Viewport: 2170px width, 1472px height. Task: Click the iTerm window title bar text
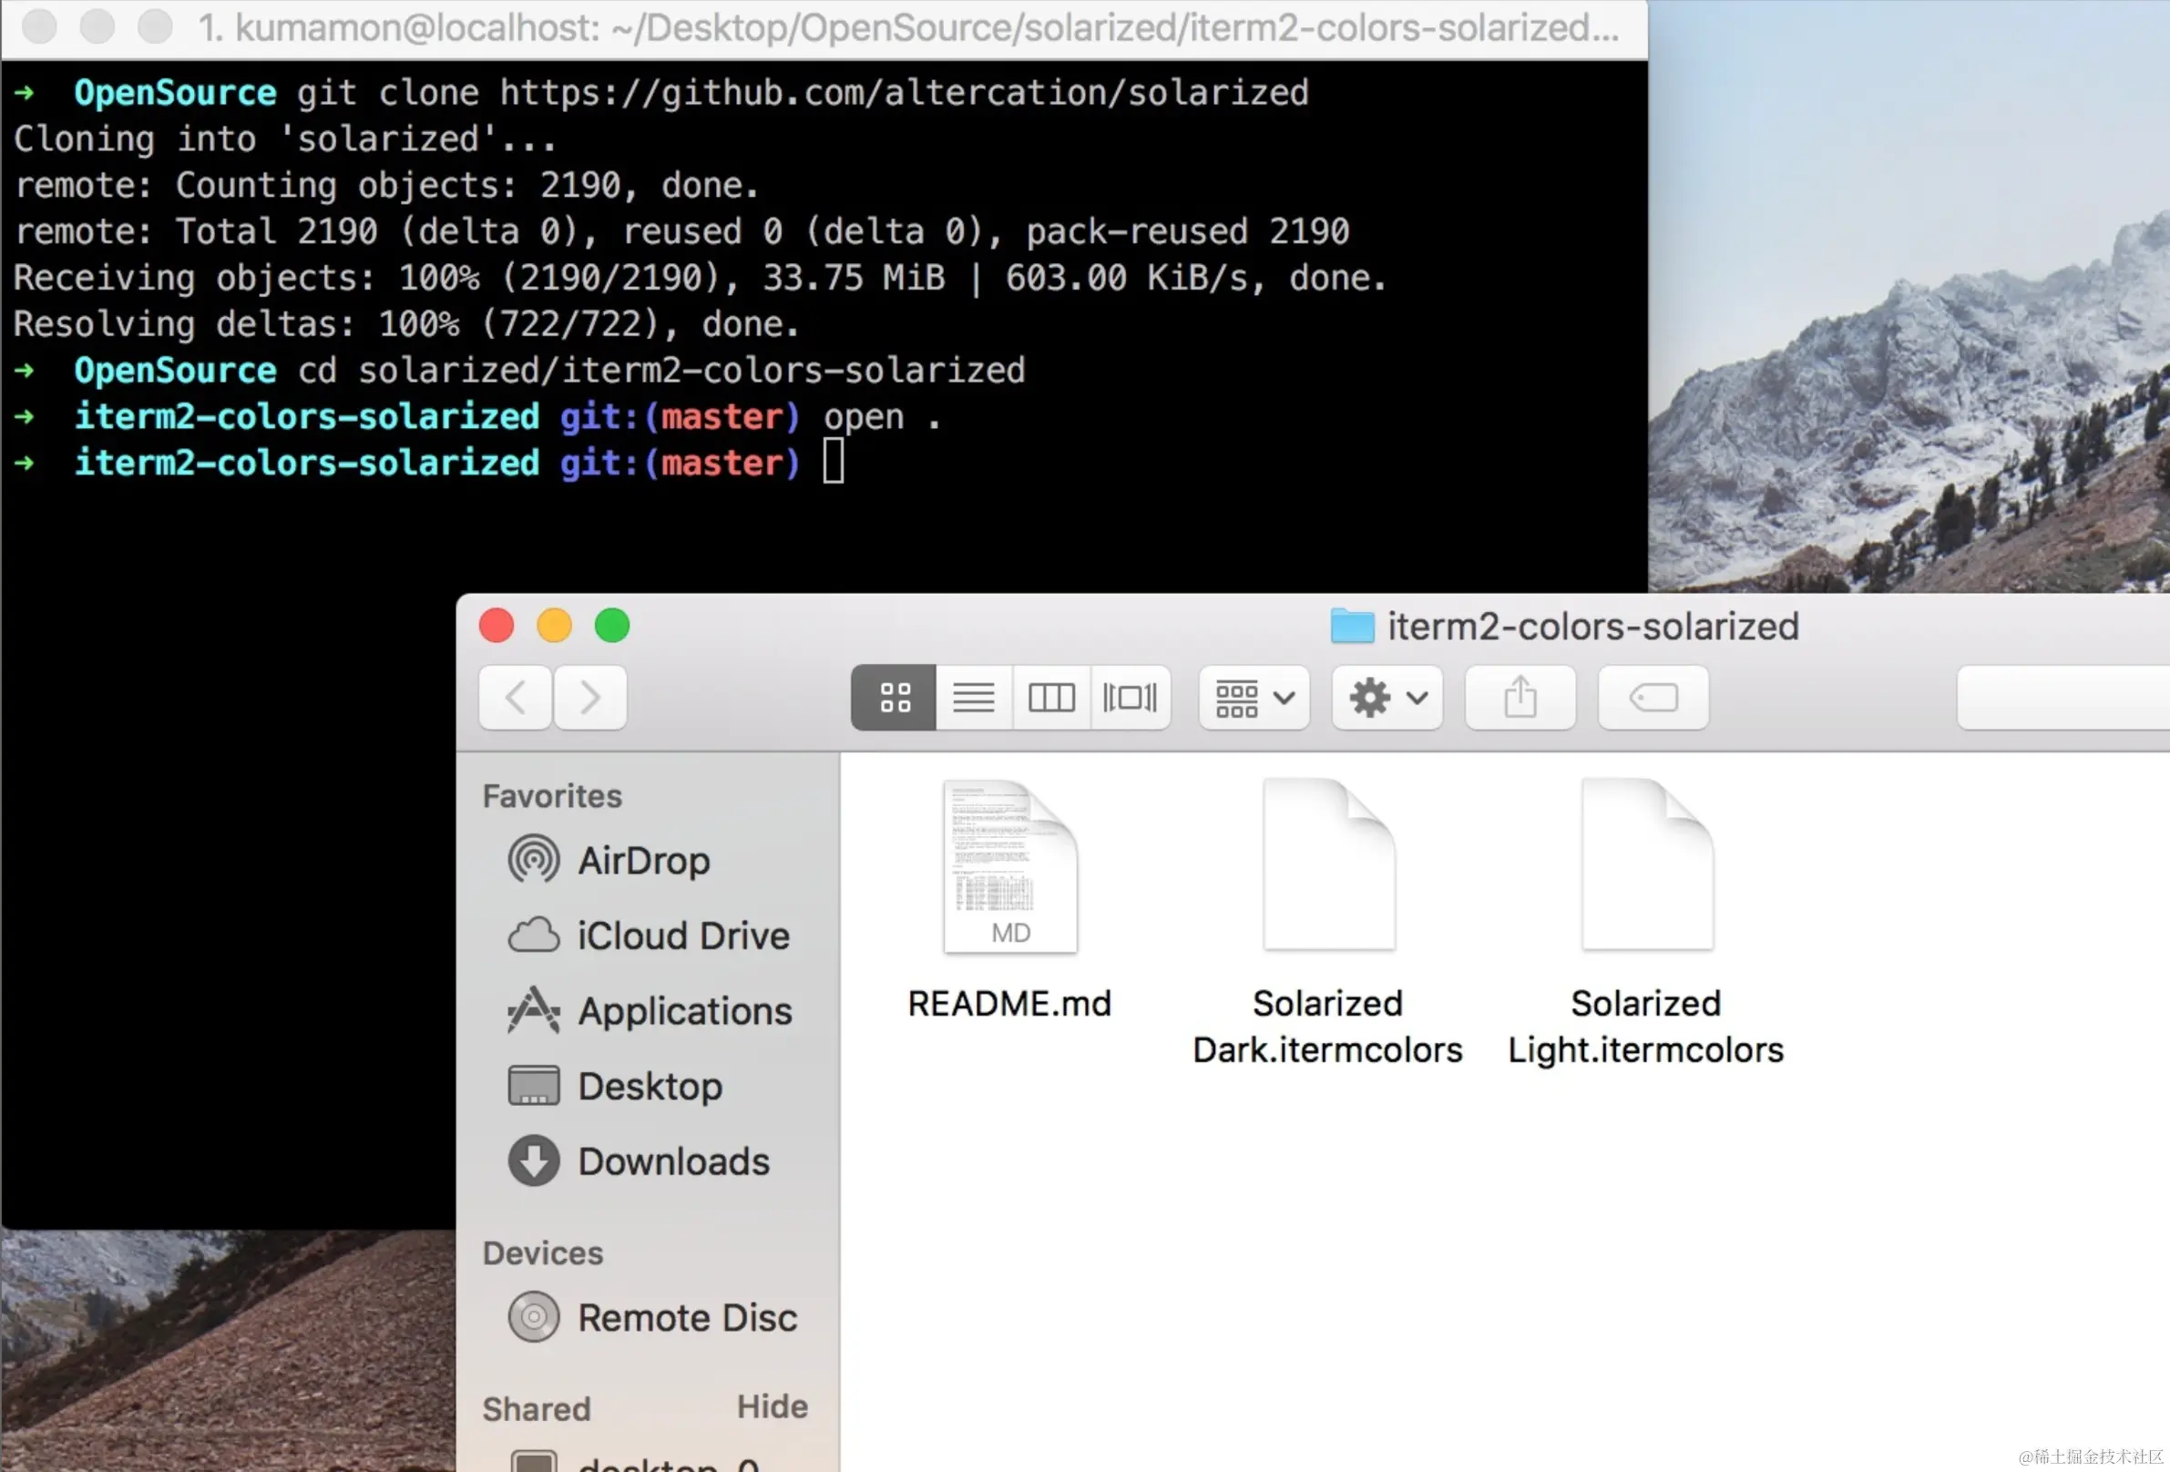(908, 28)
